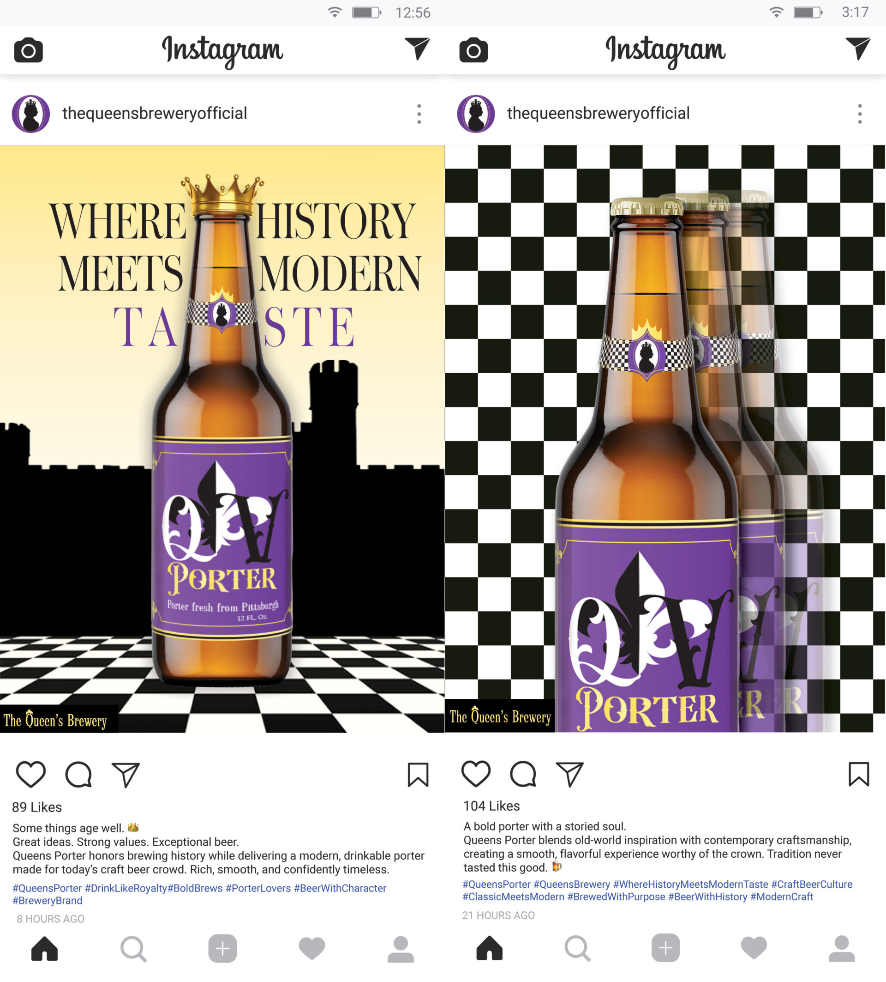Open direct messages in right Instagram screen
The image size is (886, 982).
(858, 48)
